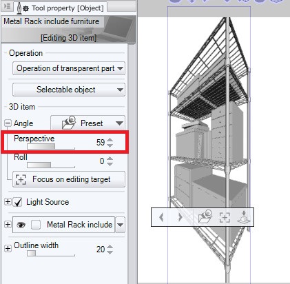Select previous 3D item with left arrow
This screenshot has width=290, height=284.
161,217
